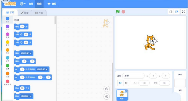Image resolution: width=188 pixels, height=101 pixels.
Task: Click the green flag to run
Action: (118, 12)
